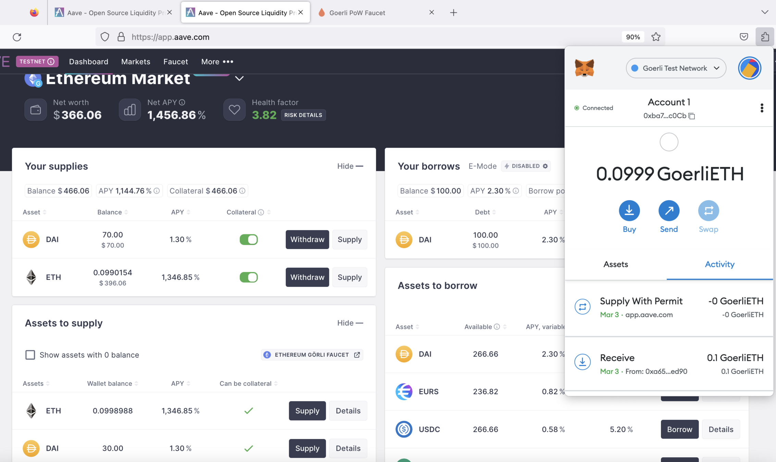Viewport: 776px width, 462px height.
Task: Withdraw supplied ETH
Action: [x=307, y=277]
